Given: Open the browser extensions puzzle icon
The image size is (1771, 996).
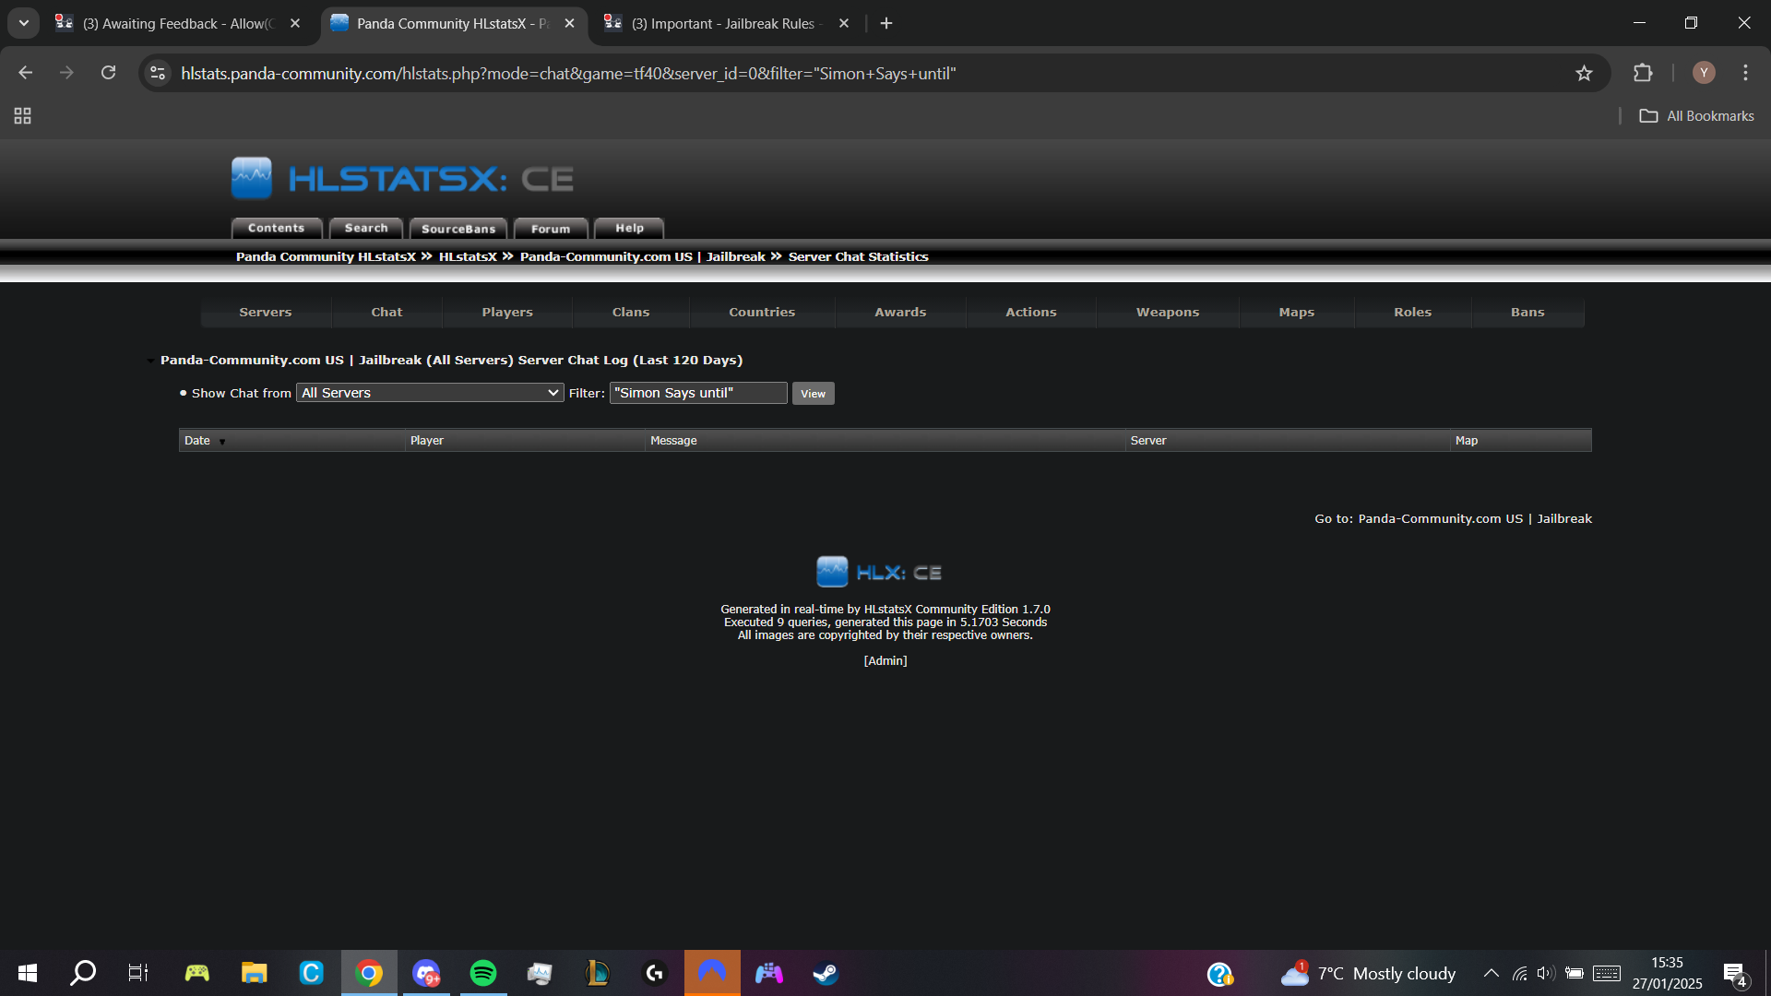Looking at the screenshot, I should (1643, 73).
